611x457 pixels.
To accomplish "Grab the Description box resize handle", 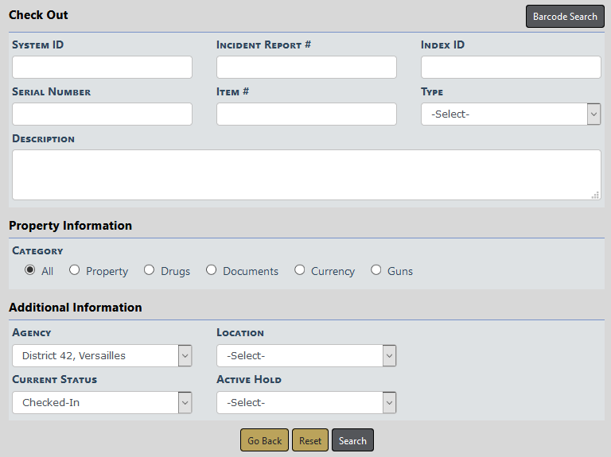I will coord(595,195).
